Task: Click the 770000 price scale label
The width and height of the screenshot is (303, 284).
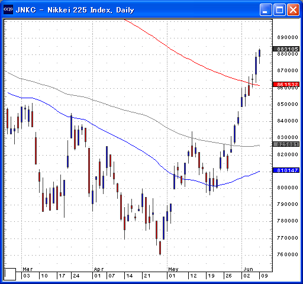Action: click(x=288, y=238)
